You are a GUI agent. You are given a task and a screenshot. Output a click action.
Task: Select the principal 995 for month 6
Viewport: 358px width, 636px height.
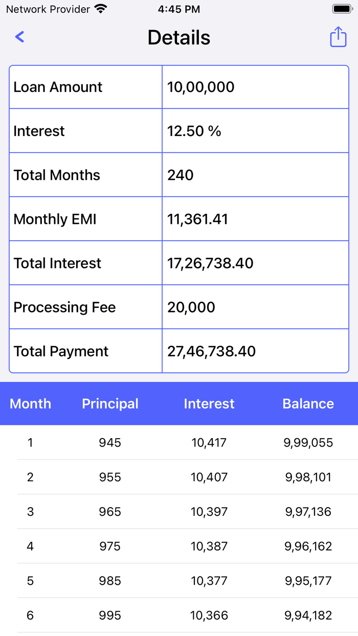[x=109, y=616]
